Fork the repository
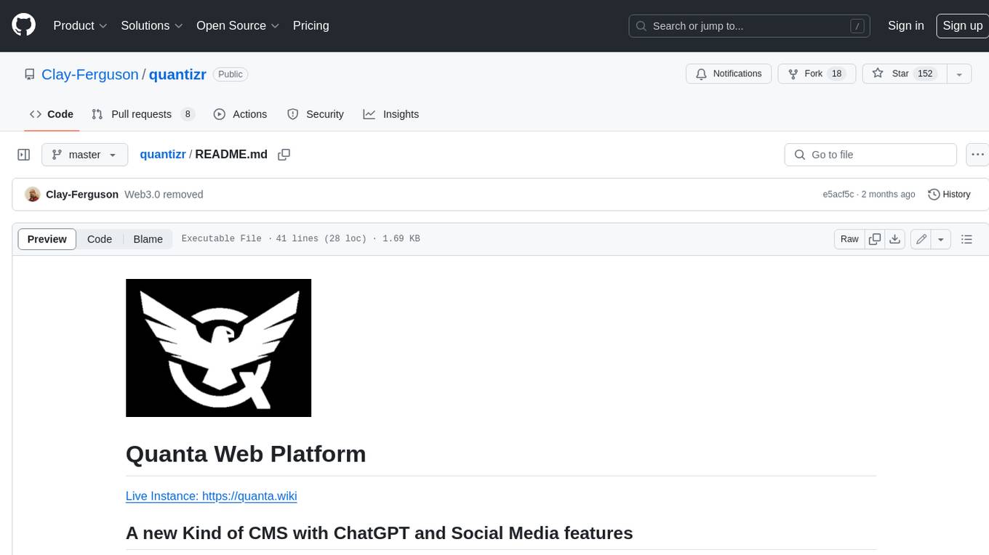This screenshot has height=555, width=989. click(x=817, y=74)
